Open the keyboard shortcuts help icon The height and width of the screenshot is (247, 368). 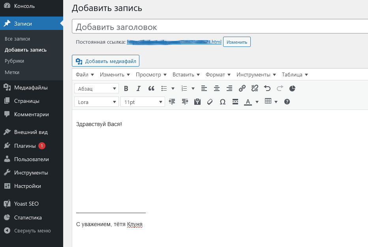pyautogui.click(x=287, y=102)
